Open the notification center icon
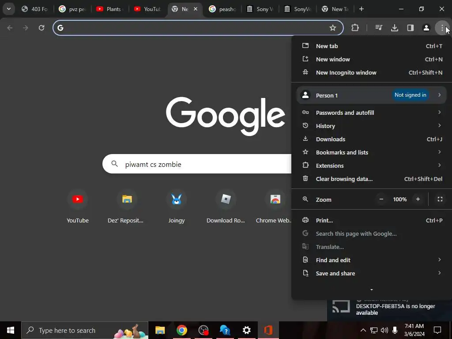This screenshot has height=339, width=452. click(437, 330)
